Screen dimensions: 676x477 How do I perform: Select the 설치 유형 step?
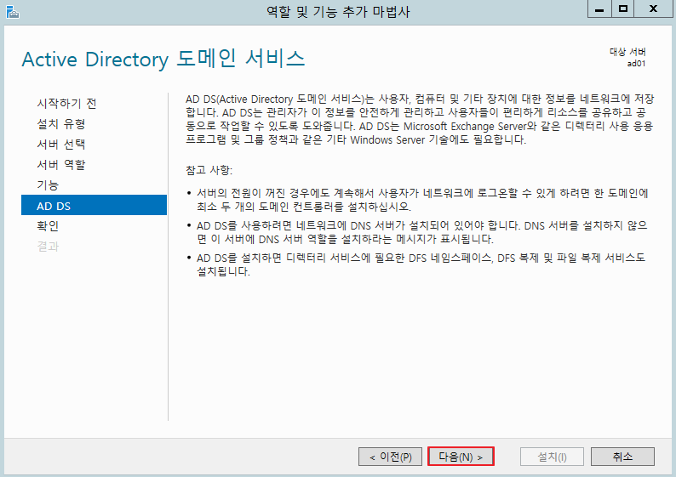coord(61,124)
